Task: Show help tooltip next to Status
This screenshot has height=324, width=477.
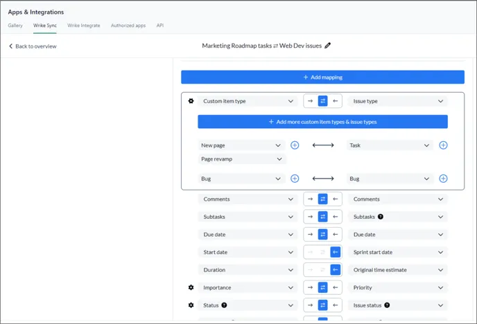Action: (x=224, y=305)
